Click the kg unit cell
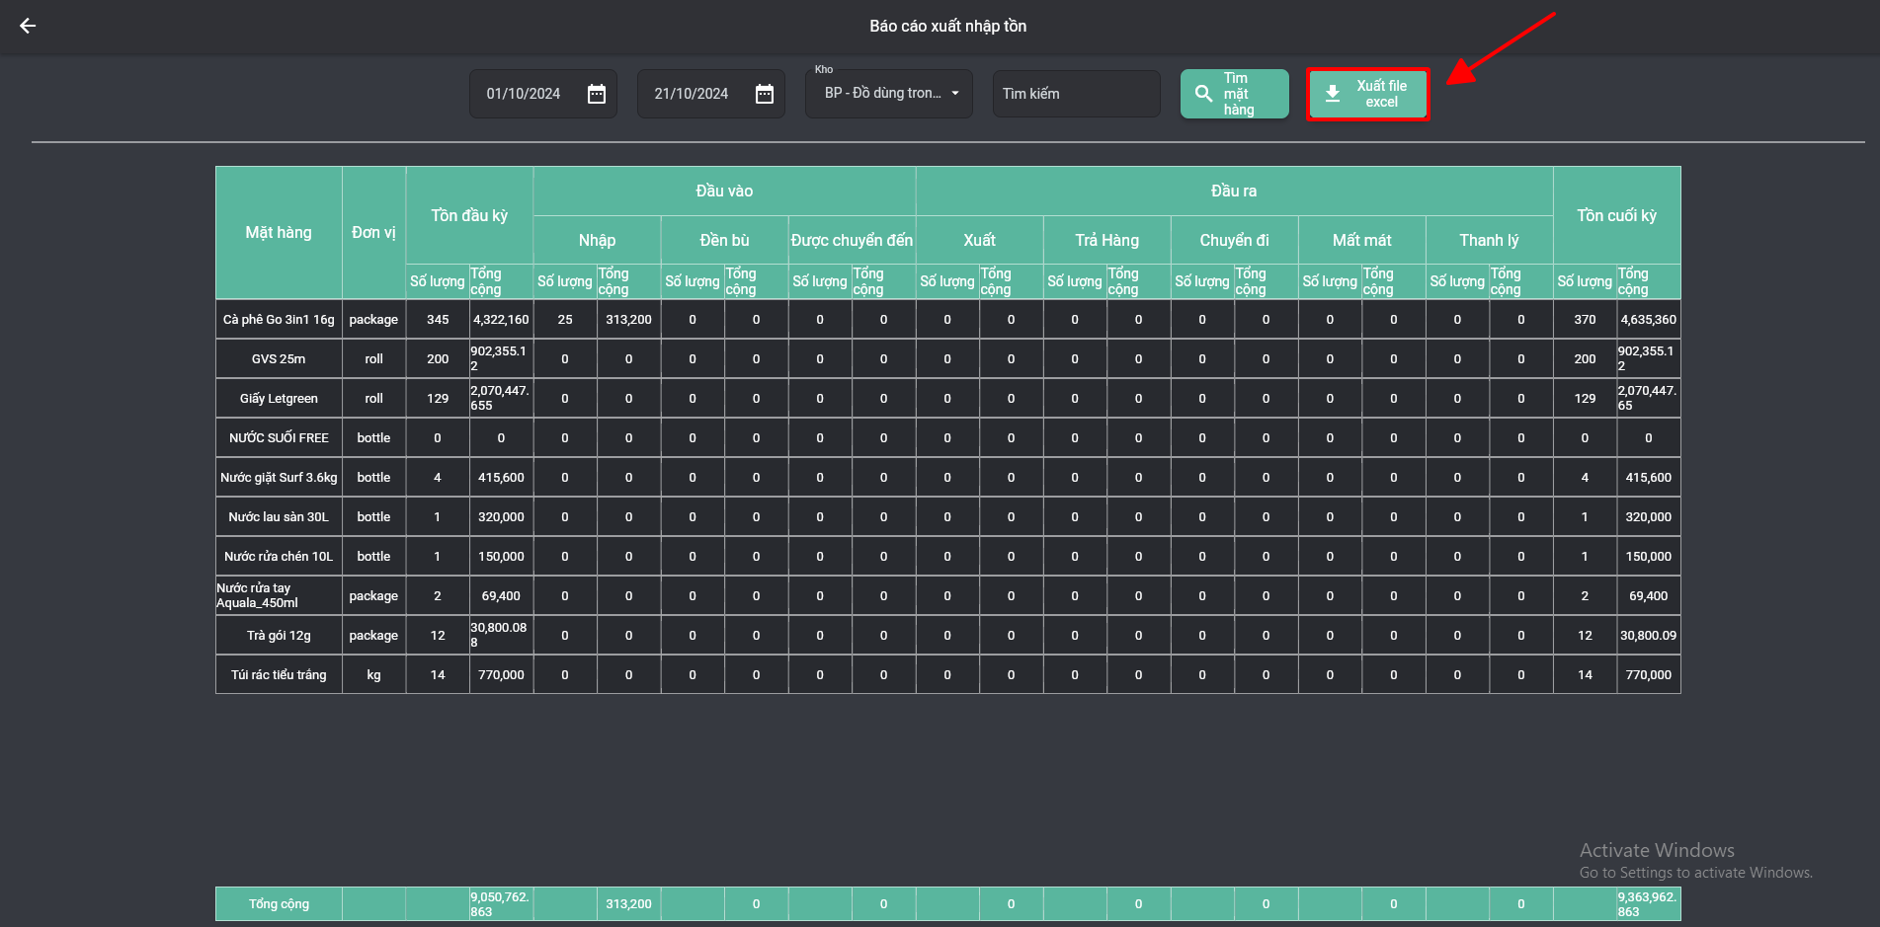This screenshot has height=927, width=1880. [x=373, y=675]
